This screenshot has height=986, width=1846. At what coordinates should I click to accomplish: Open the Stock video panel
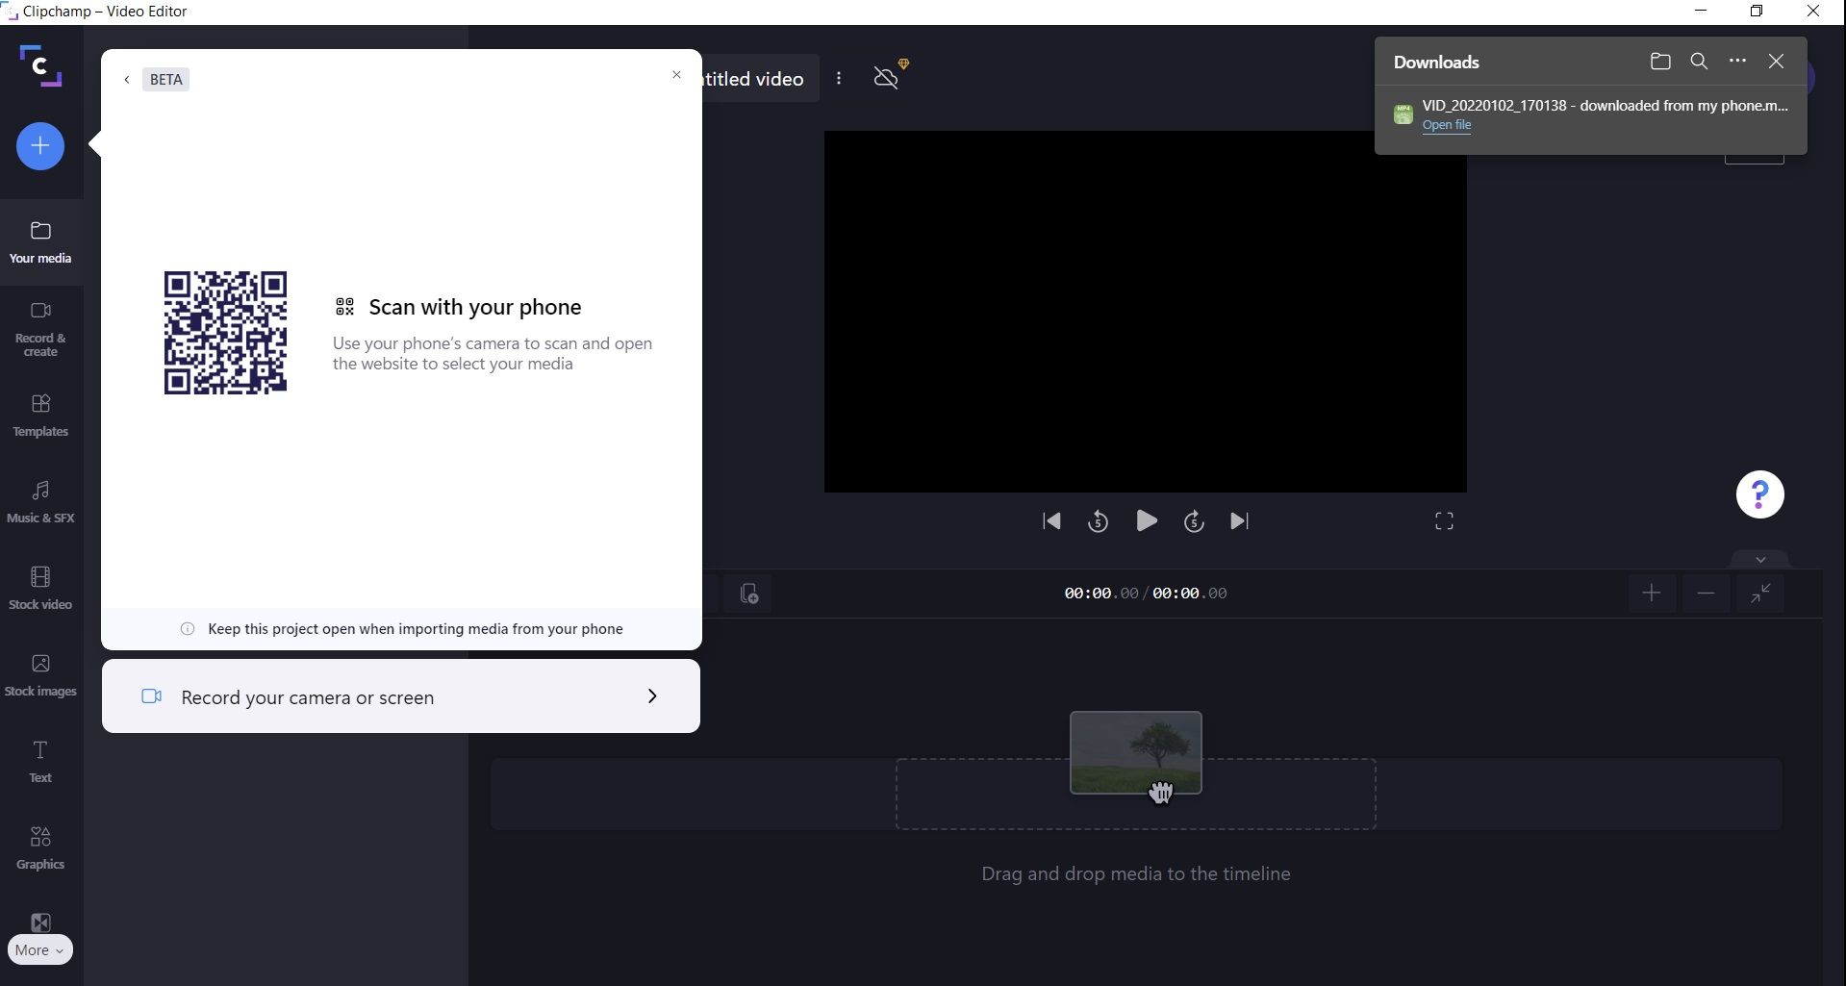[39, 586]
